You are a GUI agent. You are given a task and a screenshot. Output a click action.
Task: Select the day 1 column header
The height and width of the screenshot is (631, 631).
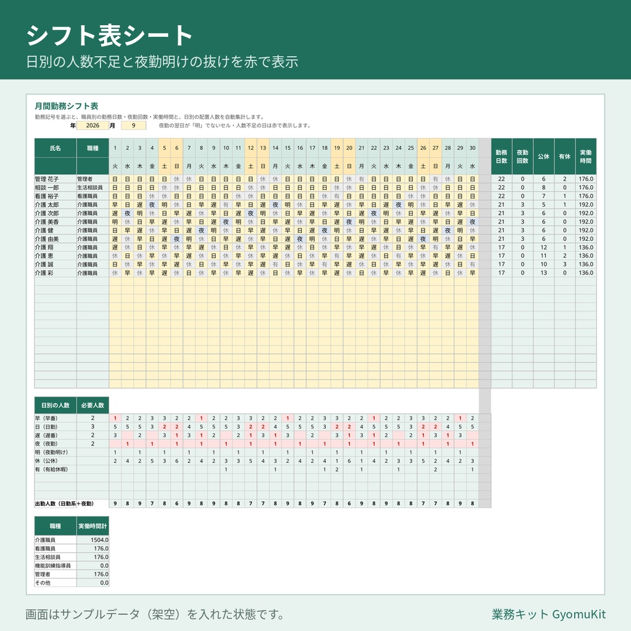115,148
